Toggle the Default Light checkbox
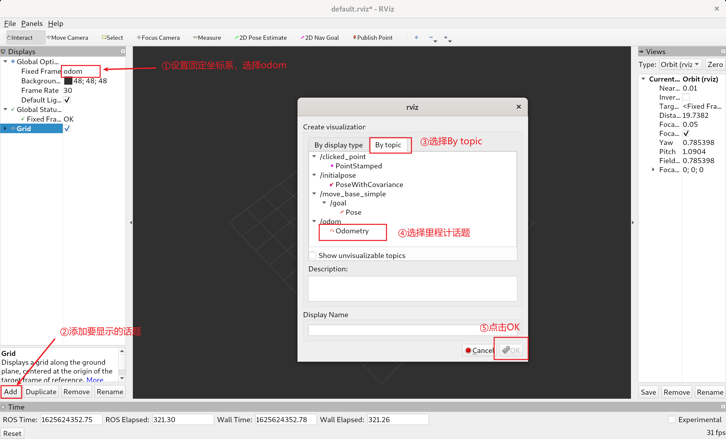Screen dimensions: 726x439 67,100
